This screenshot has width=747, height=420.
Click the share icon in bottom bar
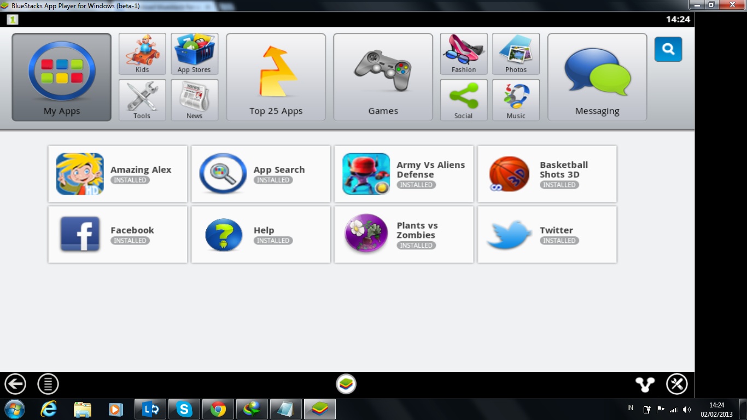pos(645,384)
